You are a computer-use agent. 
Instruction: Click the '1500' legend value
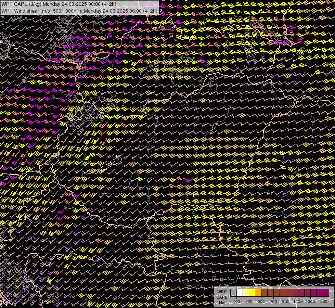pyautogui.click(x=323, y=301)
